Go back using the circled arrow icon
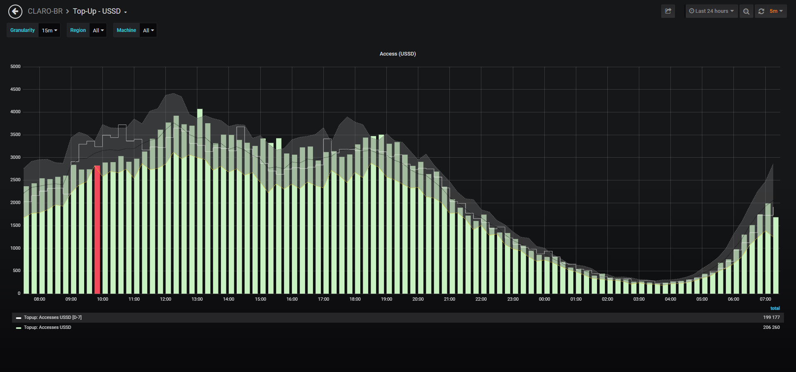The image size is (796, 372). point(15,12)
